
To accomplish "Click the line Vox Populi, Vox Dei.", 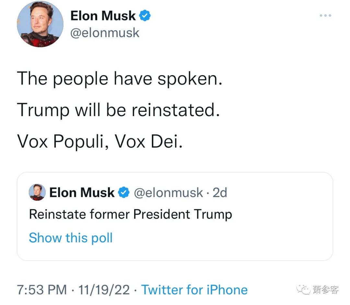I will tap(100, 141).
